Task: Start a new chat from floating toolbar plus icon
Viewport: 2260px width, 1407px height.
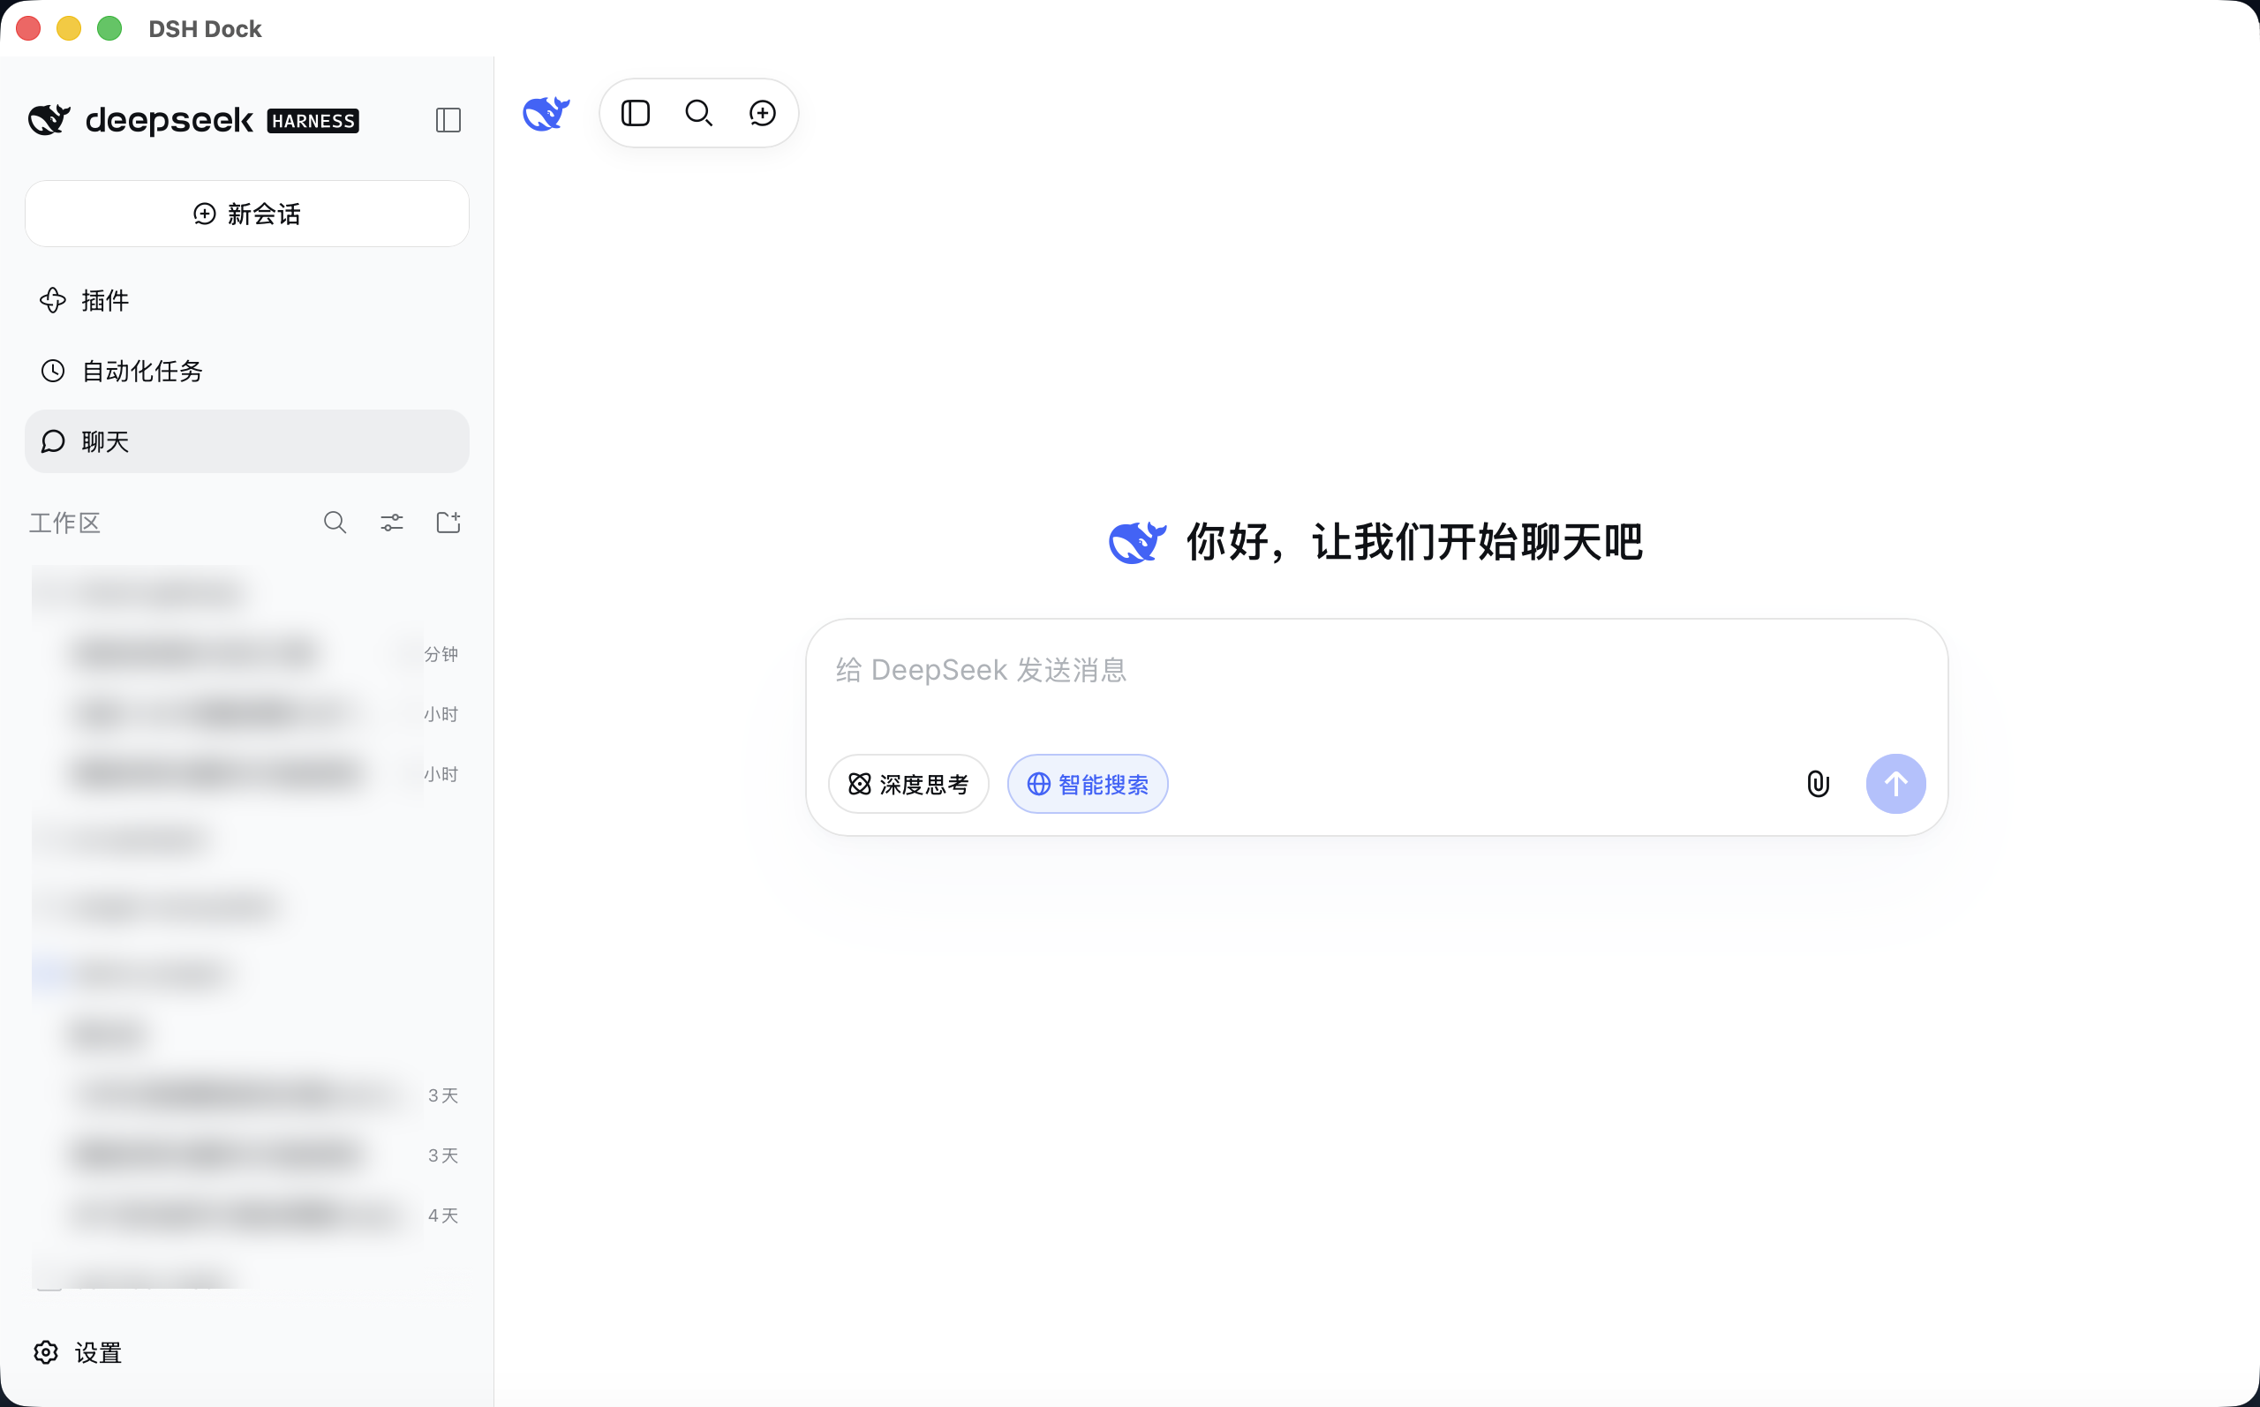Action: [x=762, y=114]
